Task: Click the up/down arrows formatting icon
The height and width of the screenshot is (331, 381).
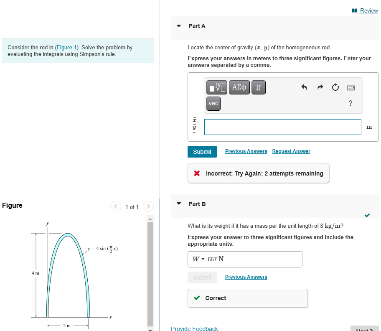Action: tap(258, 87)
